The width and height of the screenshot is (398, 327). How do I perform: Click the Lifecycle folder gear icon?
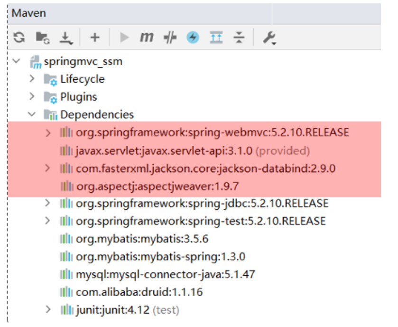click(x=50, y=80)
